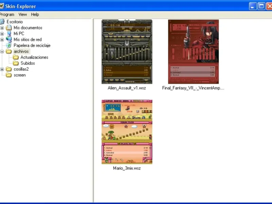Collapse the archivos tree node
Image resolution: width=272 pixels, height=204 pixels.
pyautogui.click(x=2, y=52)
